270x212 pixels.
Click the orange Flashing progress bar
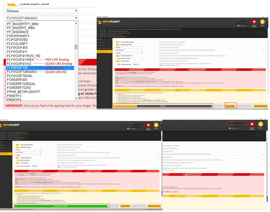tap(163, 106)
